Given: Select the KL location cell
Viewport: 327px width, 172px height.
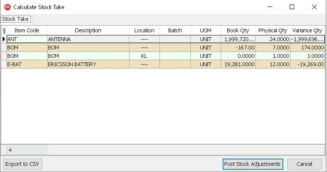Looking at the screenshot, I should (x=144, y=56).
